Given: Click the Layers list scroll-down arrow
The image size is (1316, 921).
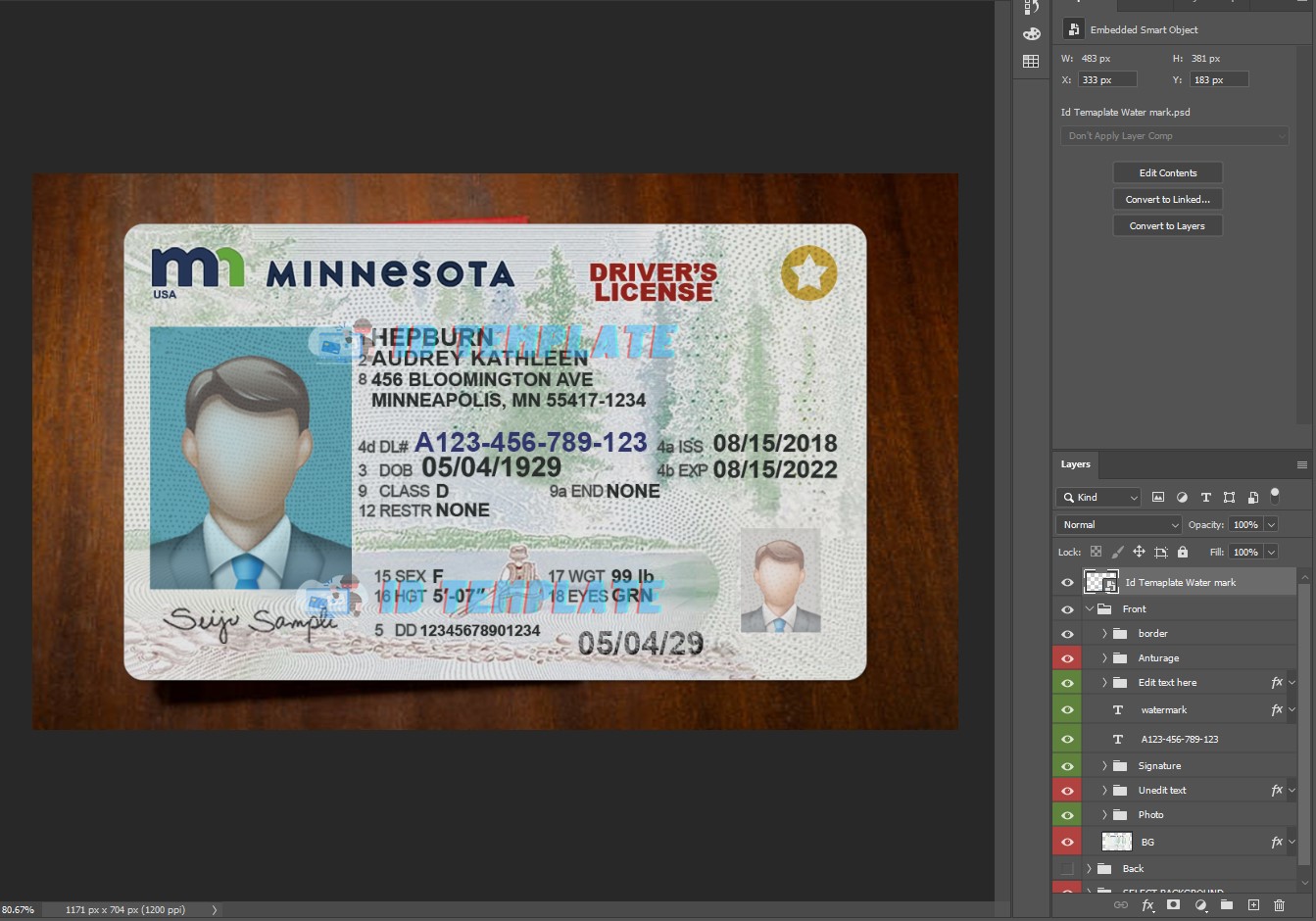Looking at the screenshot, I should [x=1304, y=885].
